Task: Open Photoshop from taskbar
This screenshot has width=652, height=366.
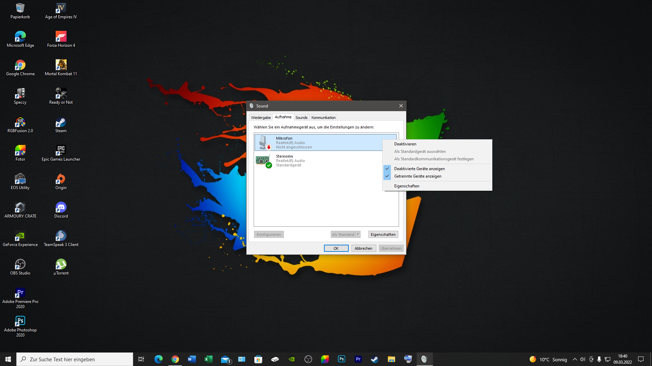Action: click(x=341, y=359)
